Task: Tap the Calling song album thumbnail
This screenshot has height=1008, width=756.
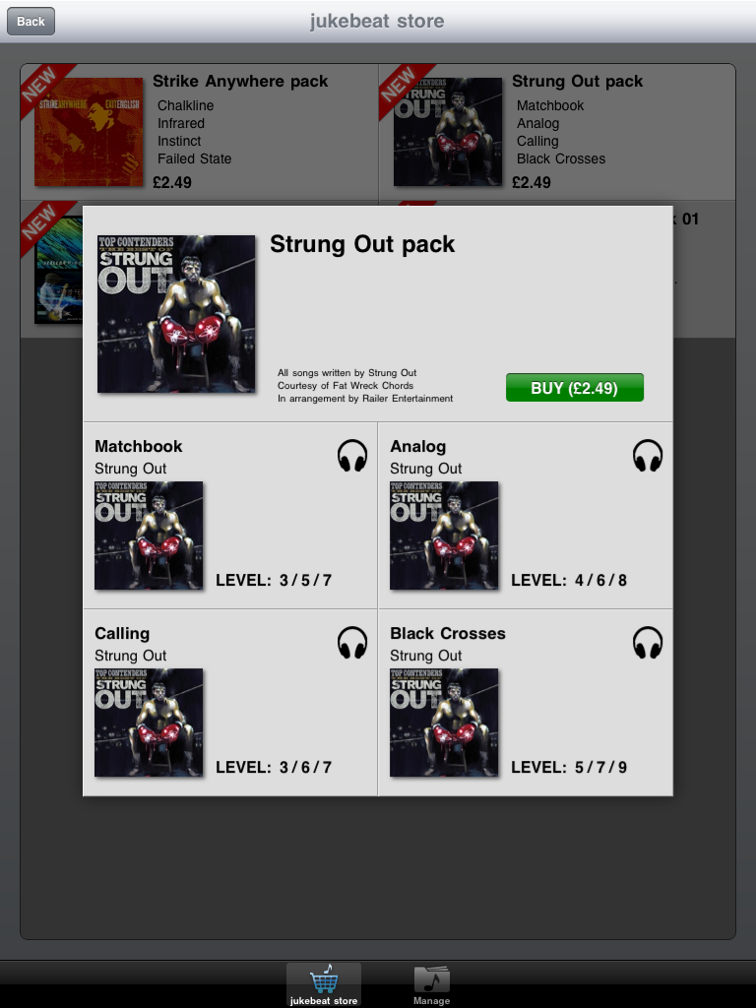Action: click(149, 723)
